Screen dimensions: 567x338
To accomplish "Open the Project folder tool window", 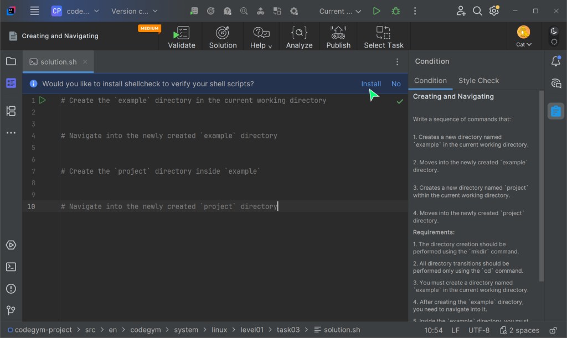I will pos(11,61).
